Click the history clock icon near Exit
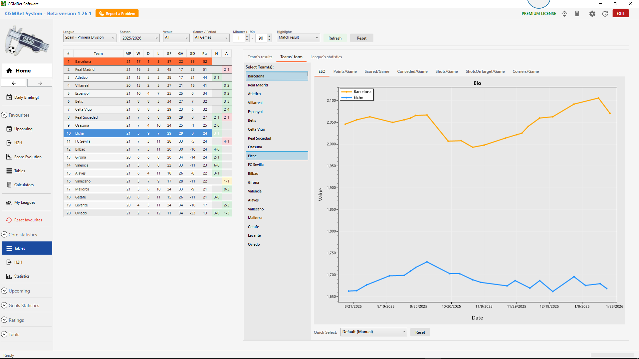Image resolution: width=639 pixels, height=359 pixels. click(x=606, y=14)
